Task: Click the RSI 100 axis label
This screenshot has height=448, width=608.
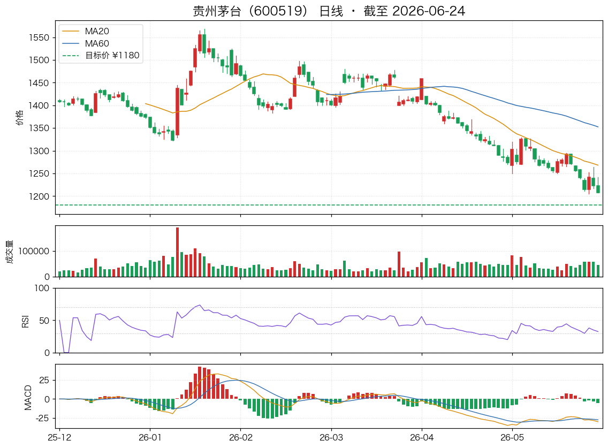Action: point(42,288)
